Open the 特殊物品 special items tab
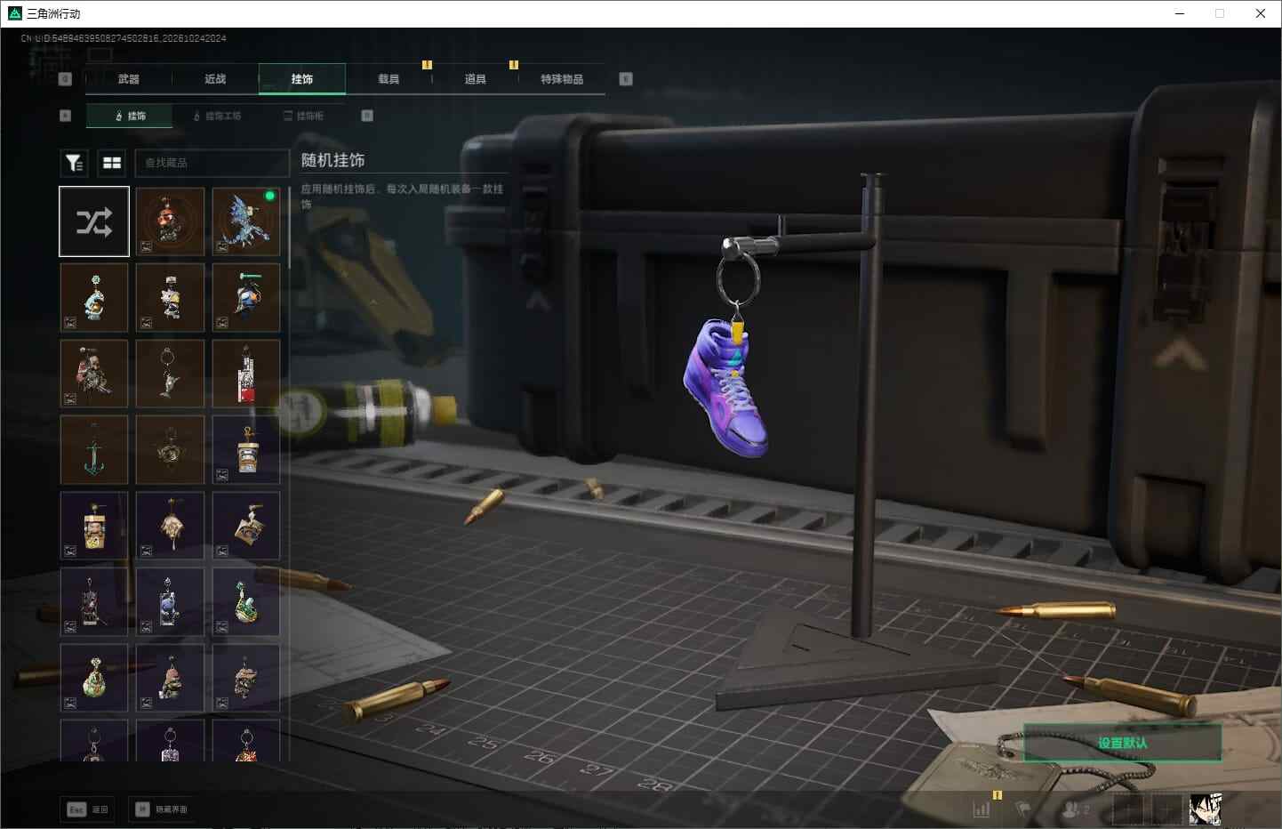This screenshot has width=1282, height=829. [562, 79]
